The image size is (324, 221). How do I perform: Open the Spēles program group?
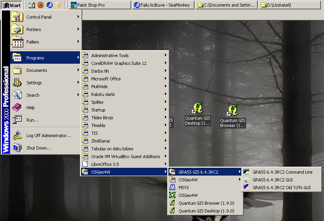point(125,102)
